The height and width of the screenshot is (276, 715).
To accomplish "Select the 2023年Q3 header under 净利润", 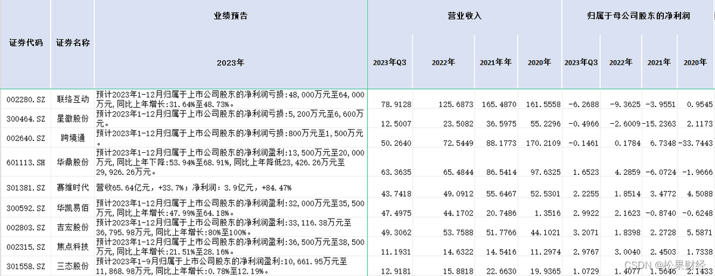I will [581, 62].
